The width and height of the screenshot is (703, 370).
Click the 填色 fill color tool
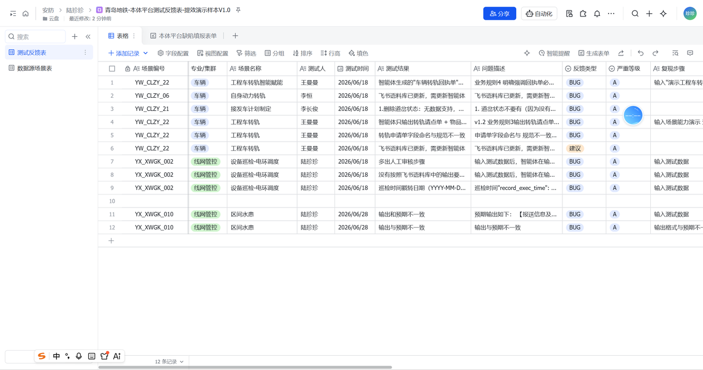coord(358,53)
